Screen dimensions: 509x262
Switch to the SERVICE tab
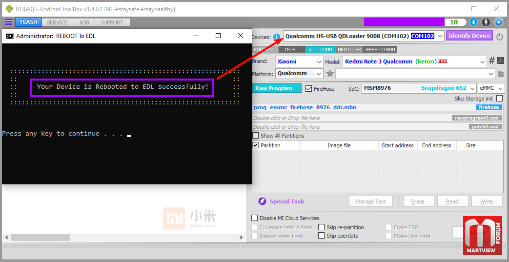(57, 22)
